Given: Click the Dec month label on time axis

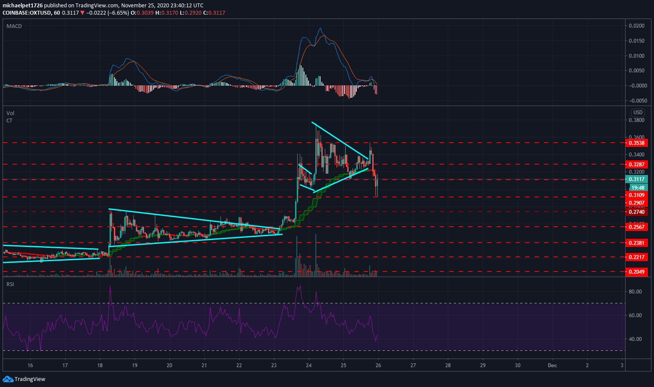Looking at the screenshot, I should 553,365.
